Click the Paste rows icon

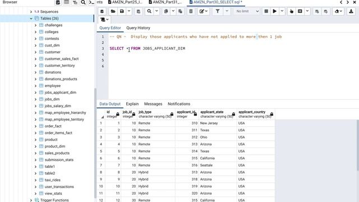(181, 11)
